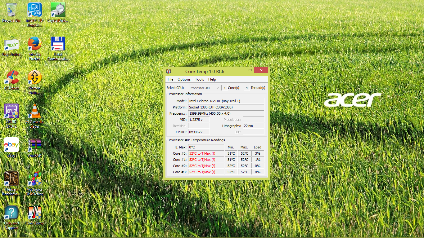Expand the Select CPU dropdown
The image size is (424, 238).
(204, 88)
